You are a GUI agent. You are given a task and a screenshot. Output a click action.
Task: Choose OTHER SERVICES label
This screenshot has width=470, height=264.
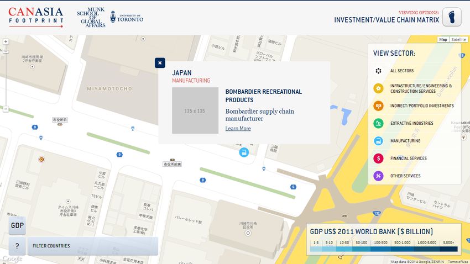405,176
